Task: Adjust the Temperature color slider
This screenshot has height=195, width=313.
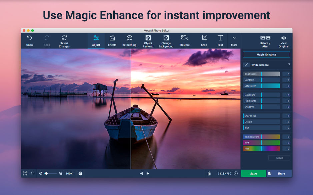Action: pos(261,137)
